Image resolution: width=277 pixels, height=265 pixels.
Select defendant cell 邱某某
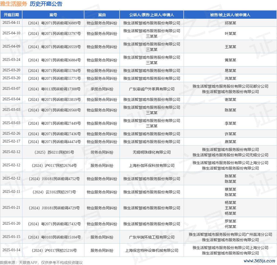coord(230,23)
